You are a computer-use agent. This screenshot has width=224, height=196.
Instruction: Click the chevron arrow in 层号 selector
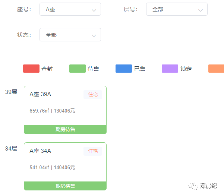tap(201, 10)
